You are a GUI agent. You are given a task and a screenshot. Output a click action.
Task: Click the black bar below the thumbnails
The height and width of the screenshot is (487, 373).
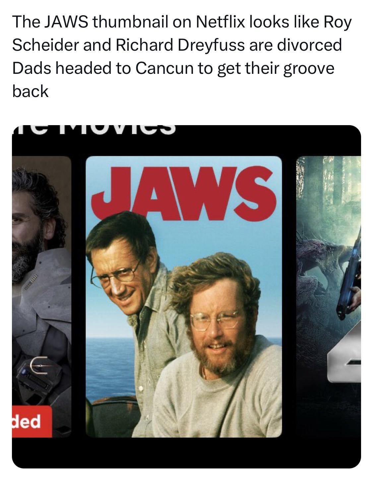point(186,453)
